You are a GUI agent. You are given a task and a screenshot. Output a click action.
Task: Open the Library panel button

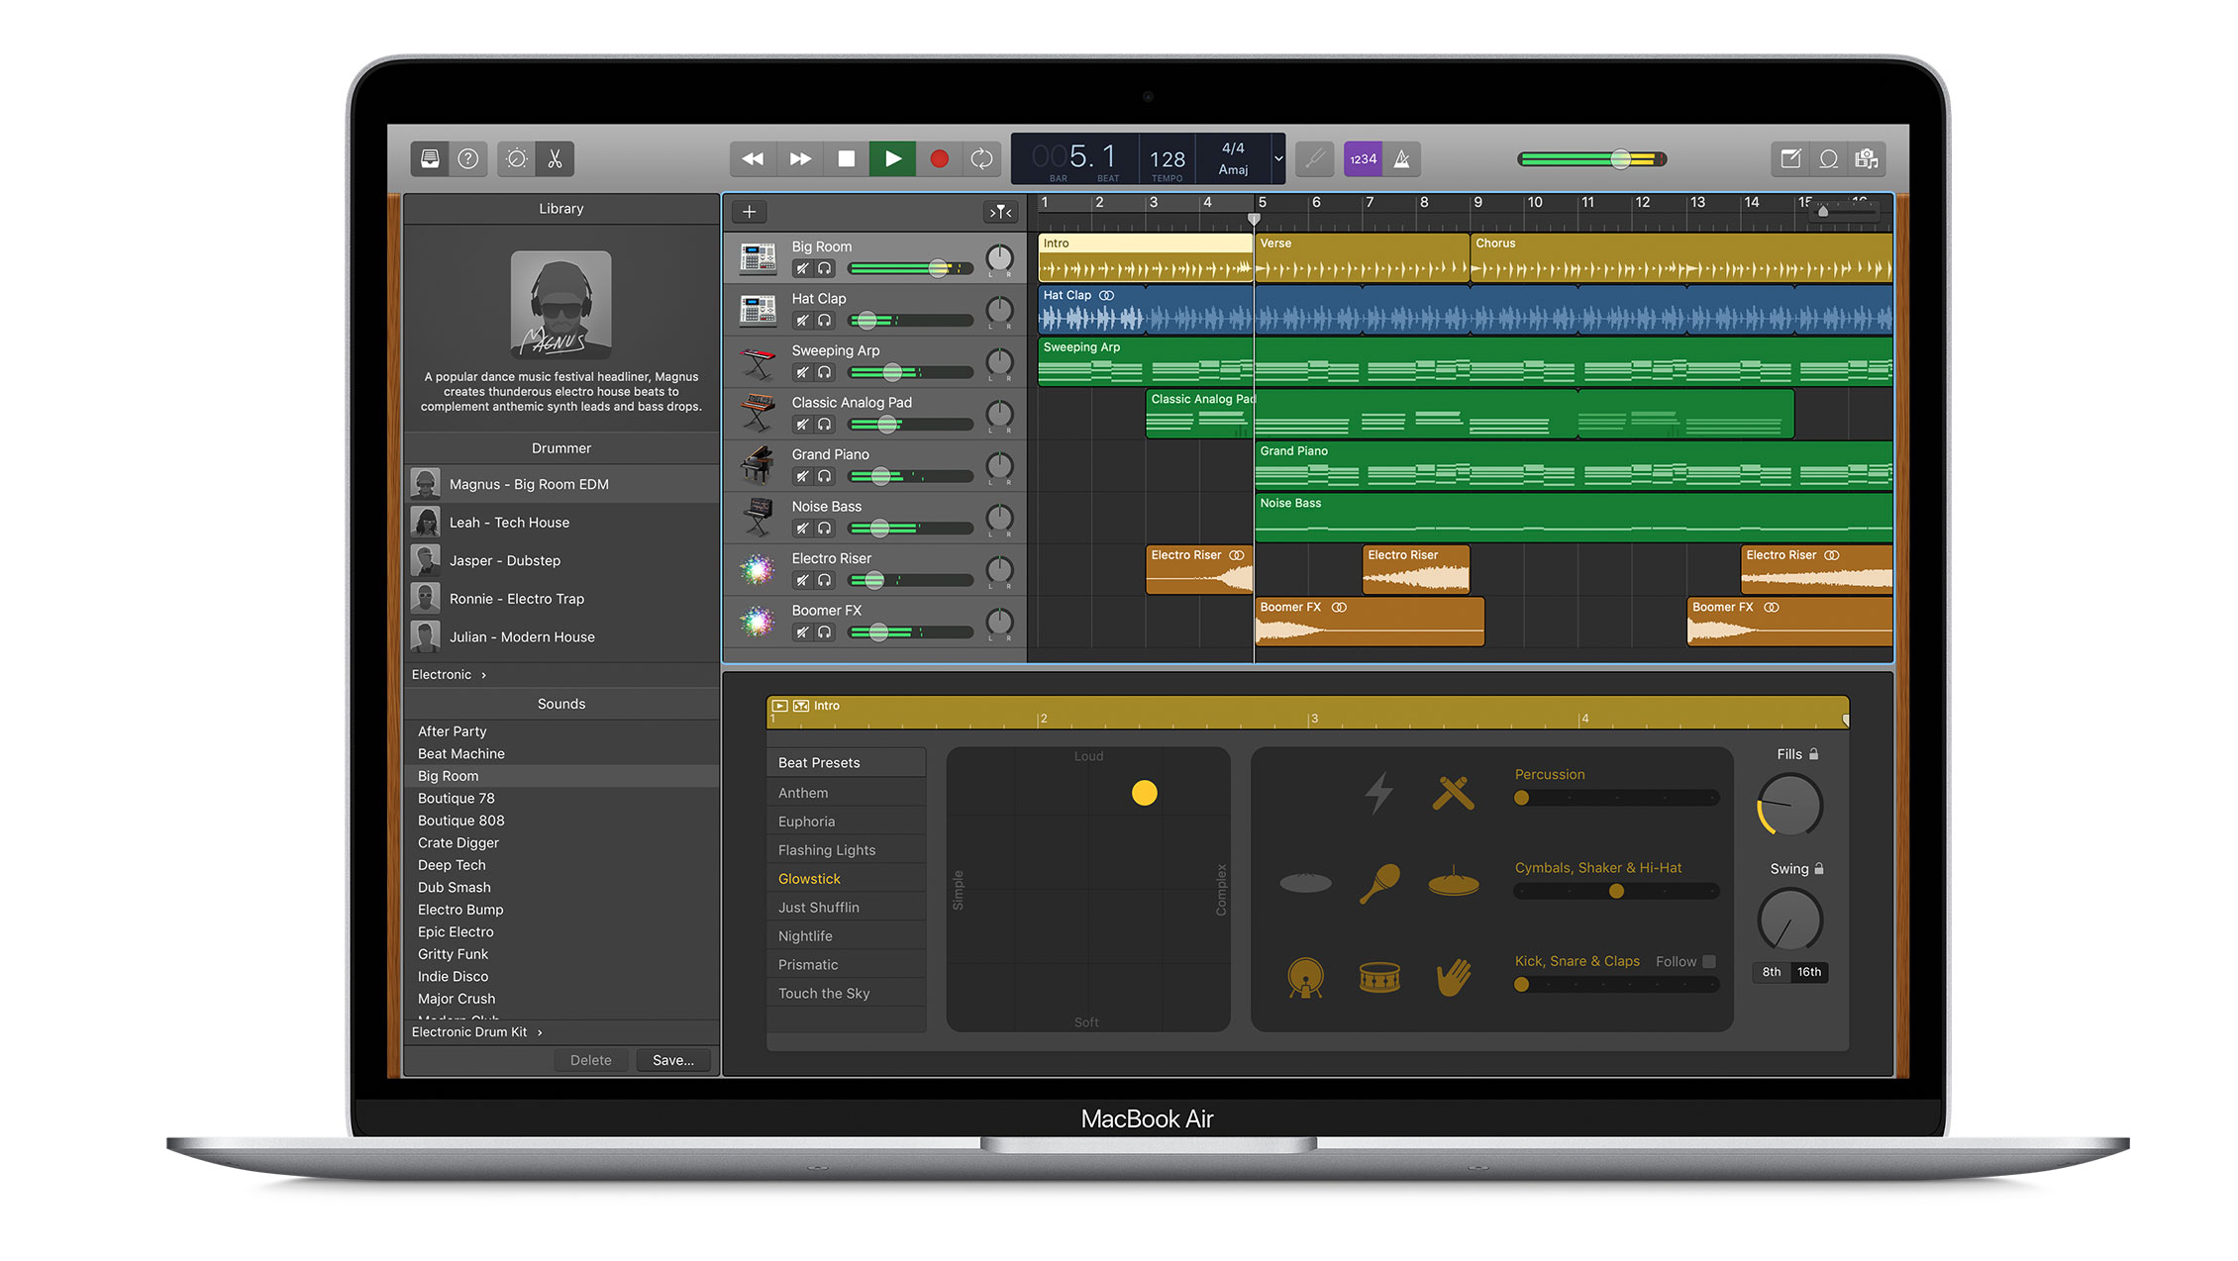tap(430, 158)
